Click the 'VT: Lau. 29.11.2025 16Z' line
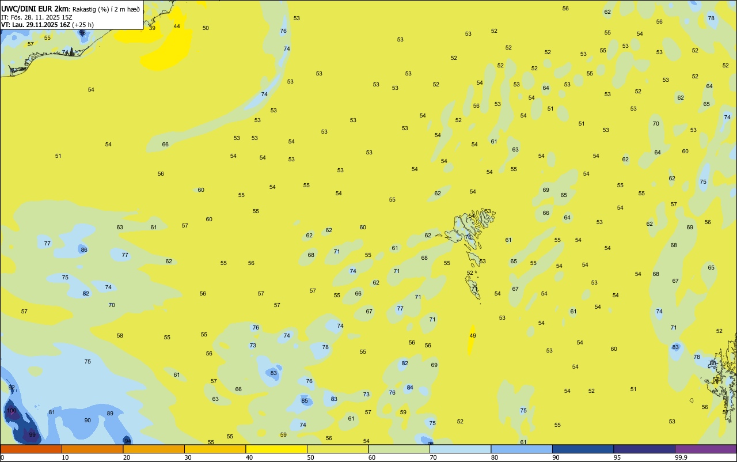Screen dimensions: 737x462 click(36, 25)
